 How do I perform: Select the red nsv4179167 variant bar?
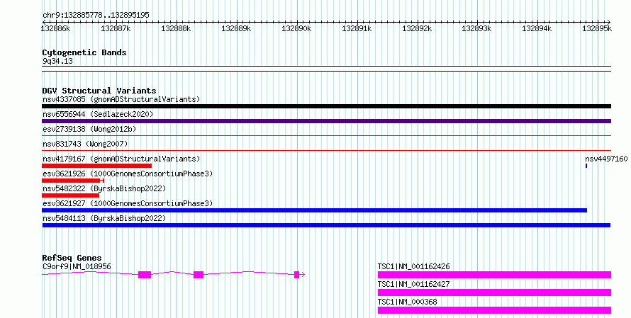[96, 166]
